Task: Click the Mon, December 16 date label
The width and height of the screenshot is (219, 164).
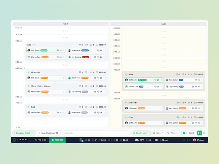Action: pos(50,133)
